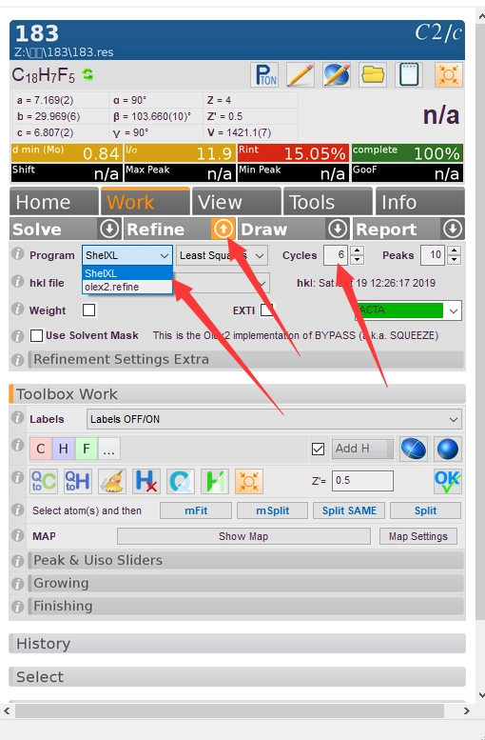Click the green OK checkmark icon
Viewport: 485px width, 740px height.
(448, 481)
